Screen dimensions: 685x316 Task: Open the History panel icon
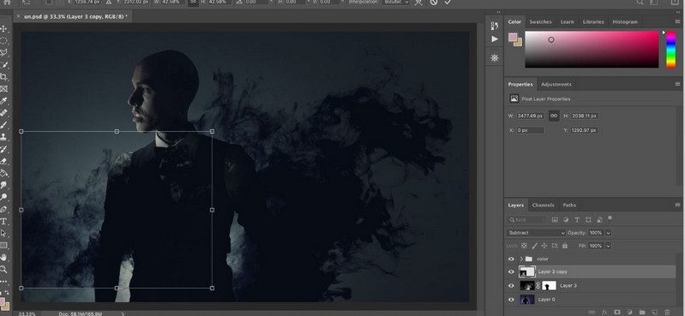coord(495,26)
